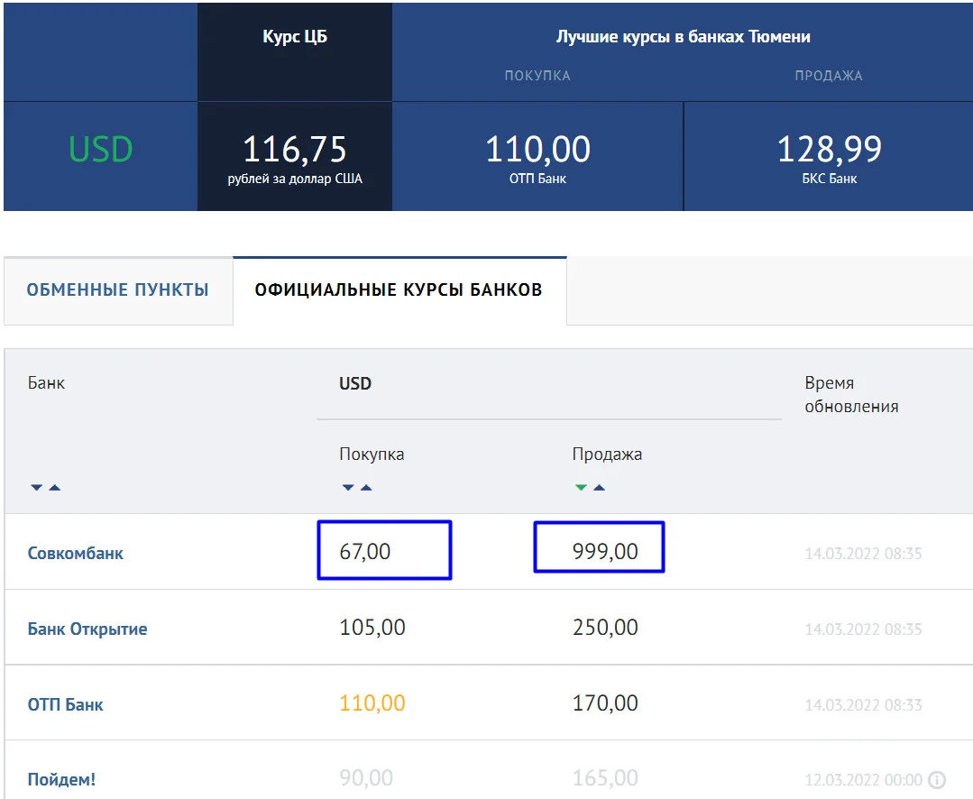Image resolution: width=973 pixels, height=799 pixels.
Task: Click USD currency label in header
Action: point(100,150)
